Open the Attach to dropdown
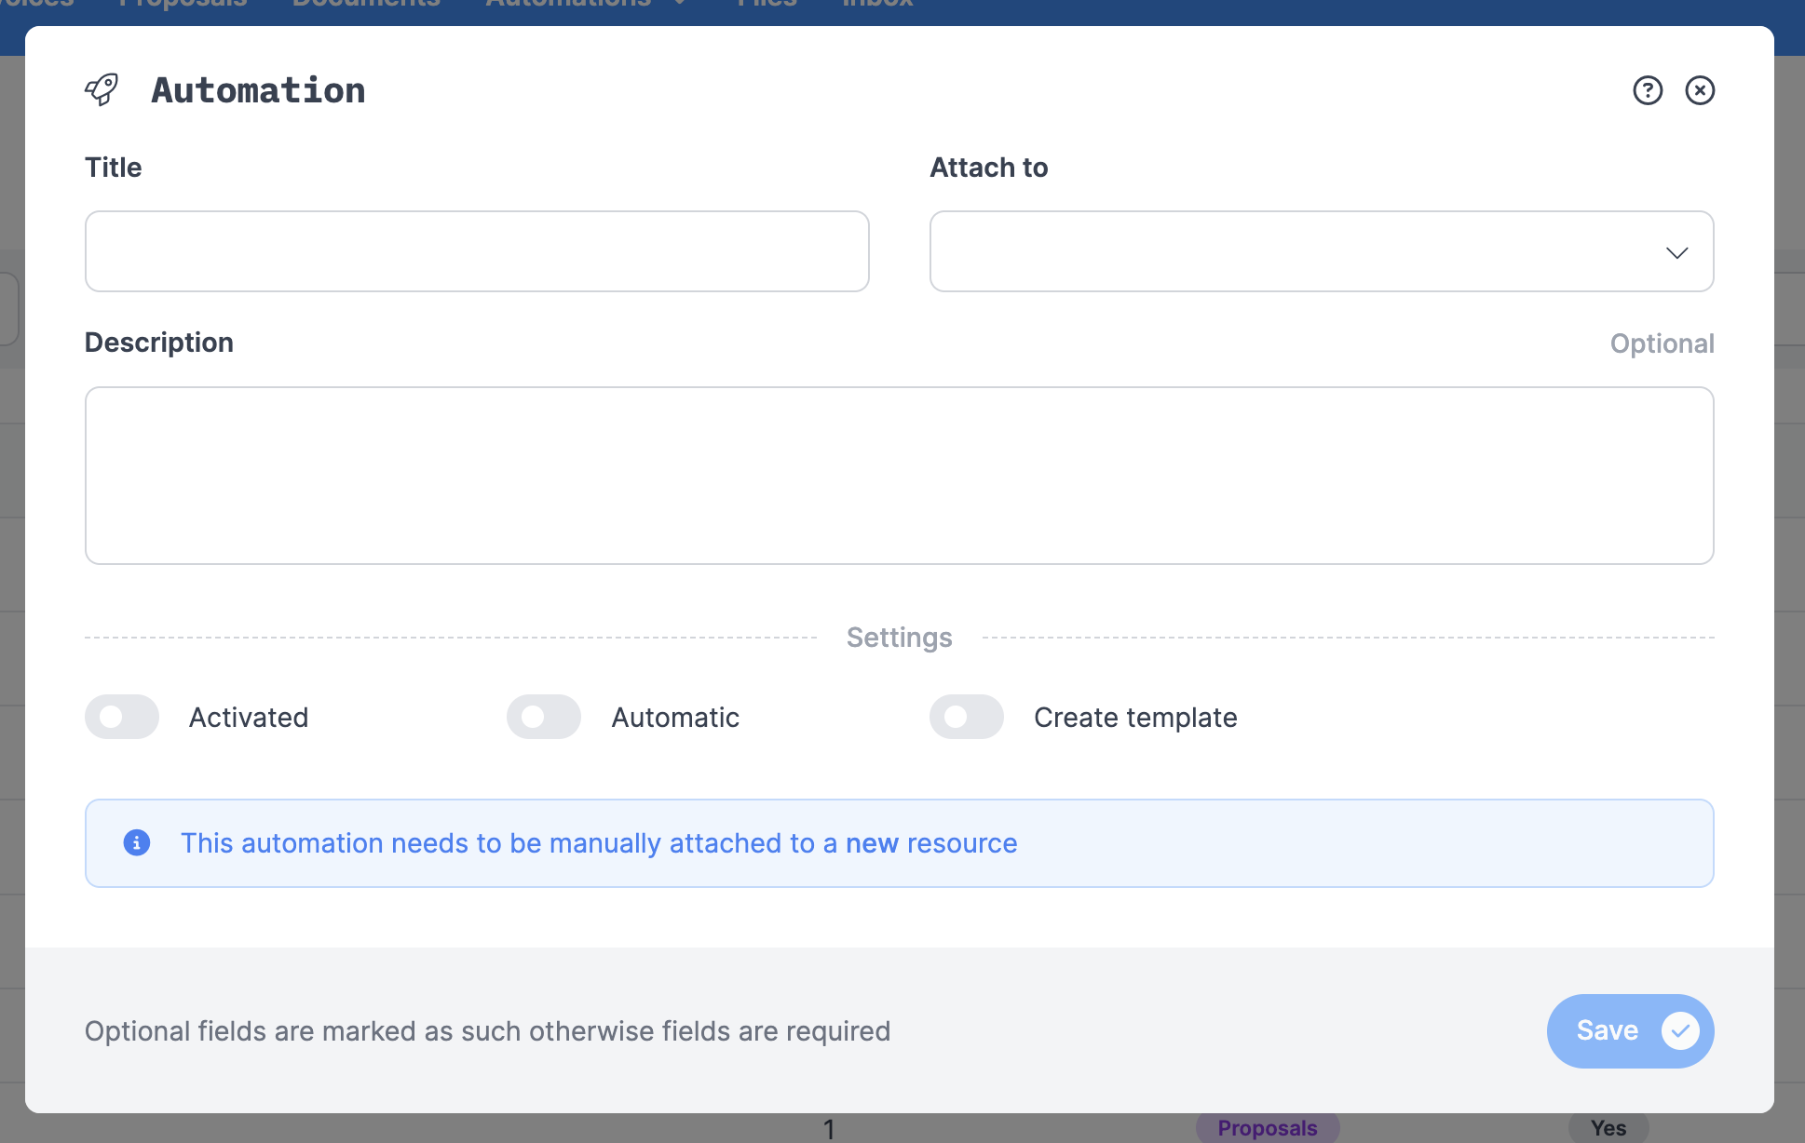The height and width of the screenshot is (1143, 1805). tap(1322, 251)
